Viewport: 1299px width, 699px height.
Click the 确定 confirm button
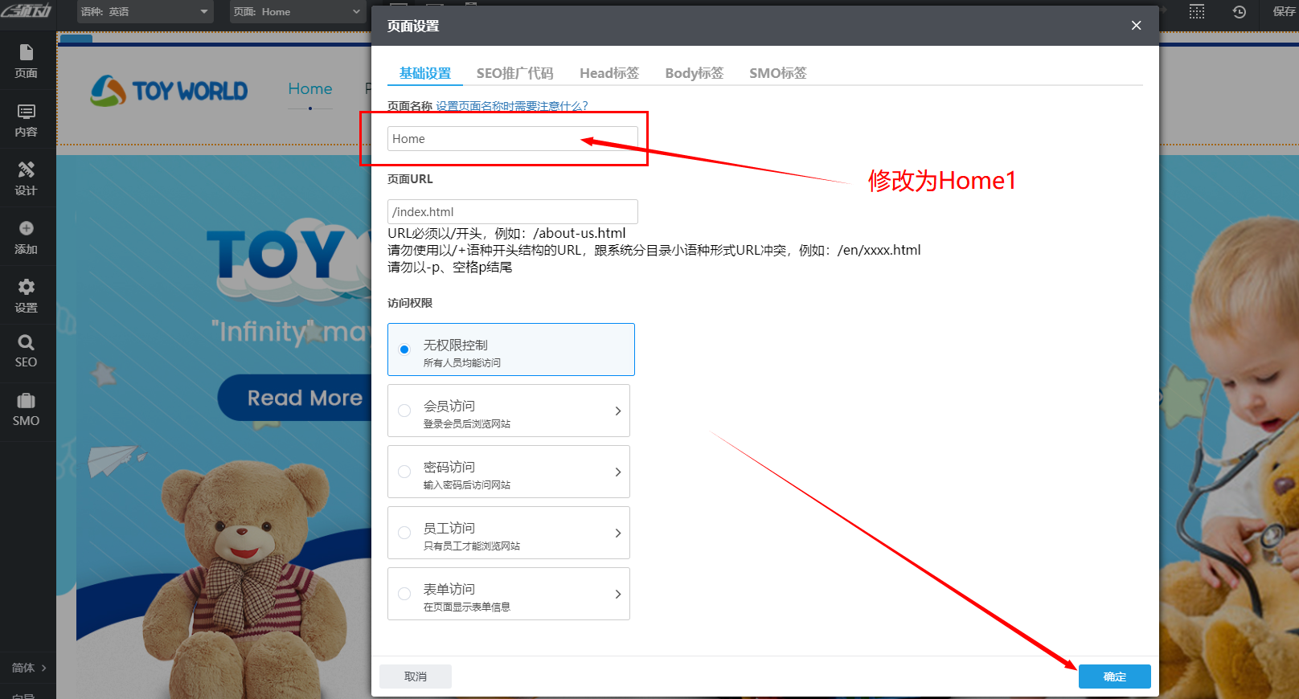[x=1114, y=677]
